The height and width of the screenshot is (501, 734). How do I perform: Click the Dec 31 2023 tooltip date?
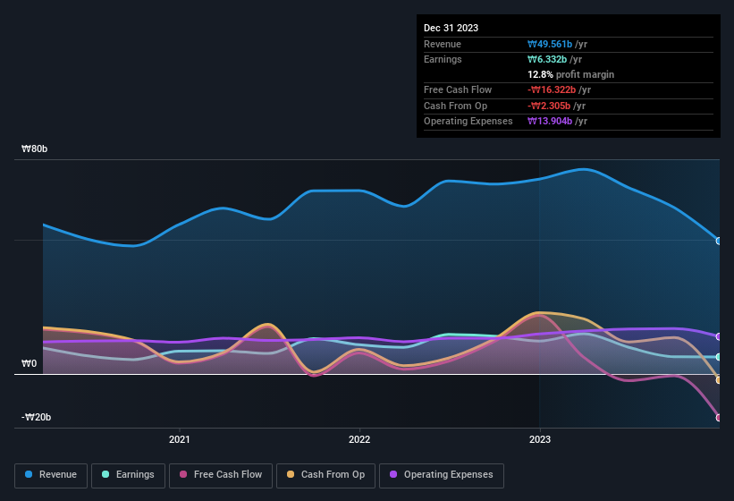click(451, 28)
